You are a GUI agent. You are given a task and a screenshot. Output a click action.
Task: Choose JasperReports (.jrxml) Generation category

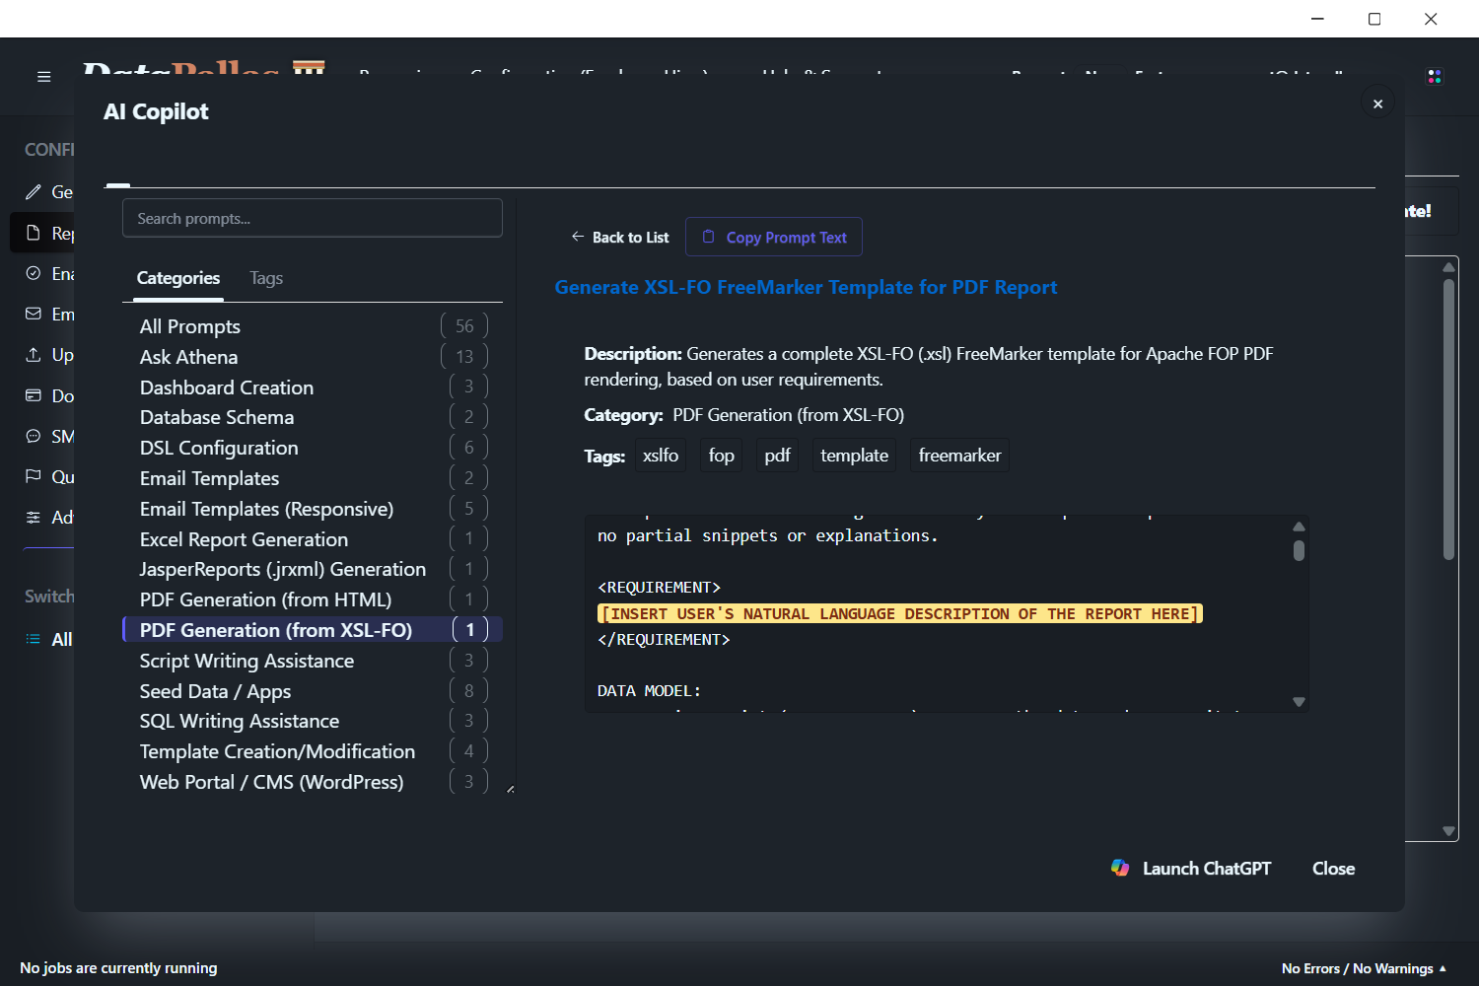[313, 569]
